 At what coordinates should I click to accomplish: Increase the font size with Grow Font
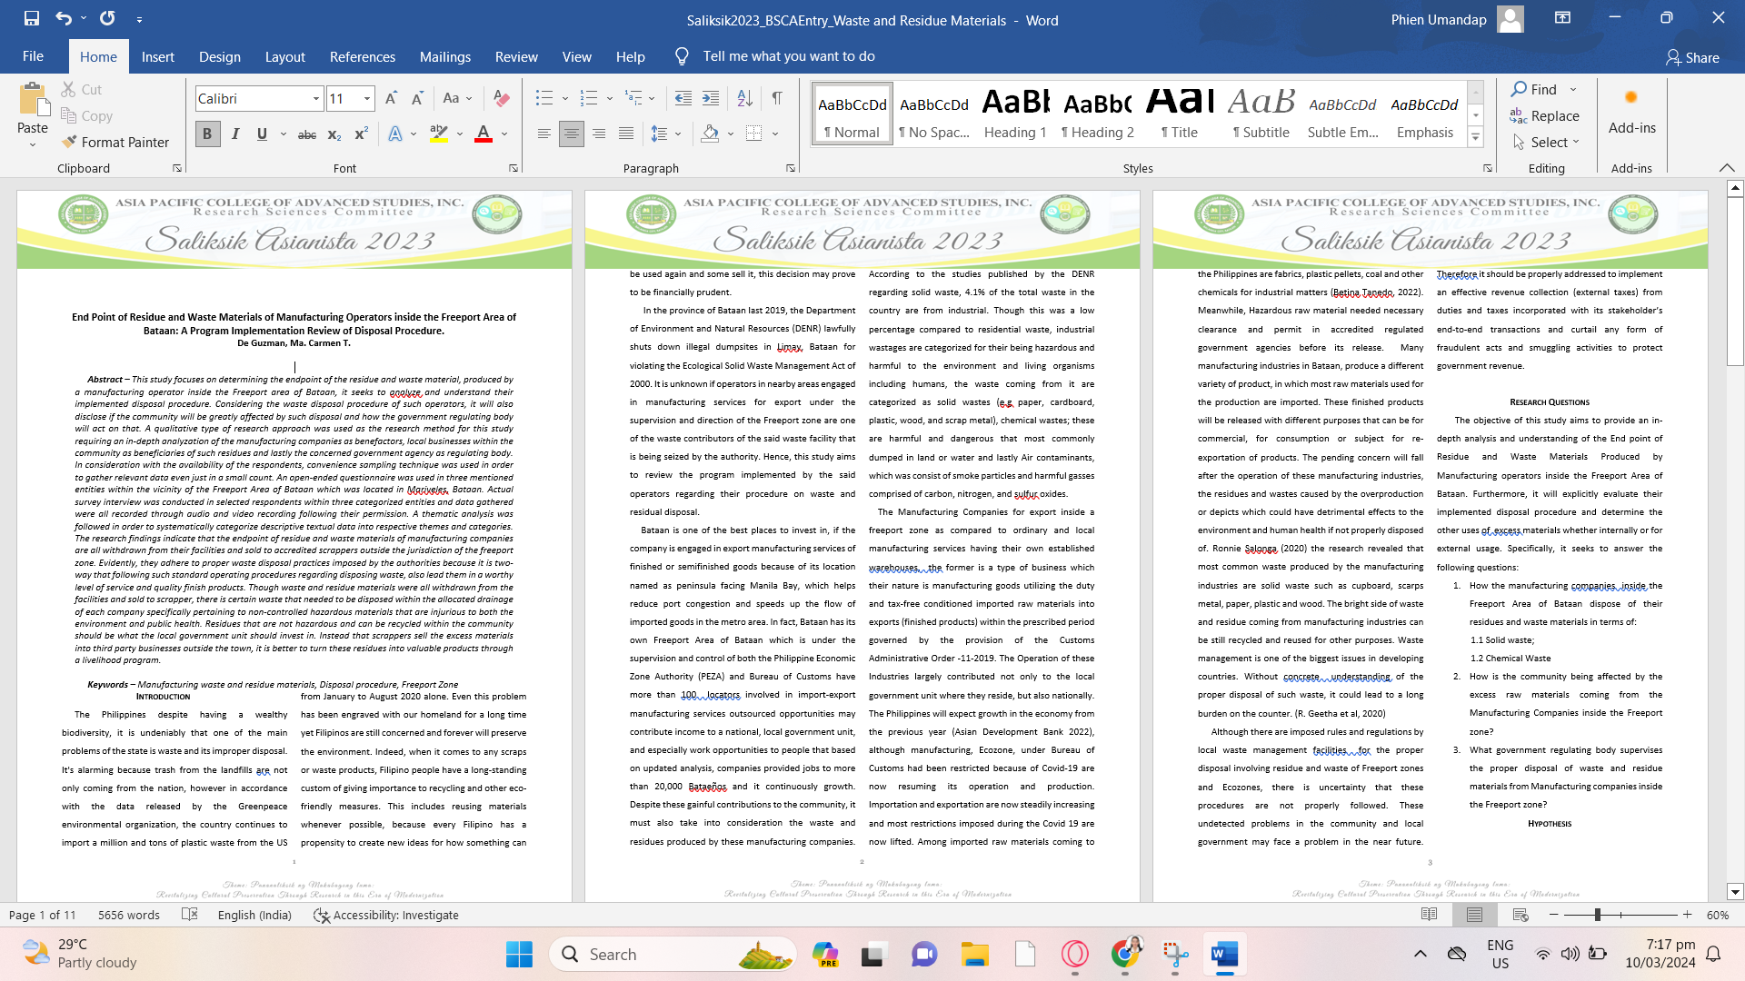pos(391,98)
